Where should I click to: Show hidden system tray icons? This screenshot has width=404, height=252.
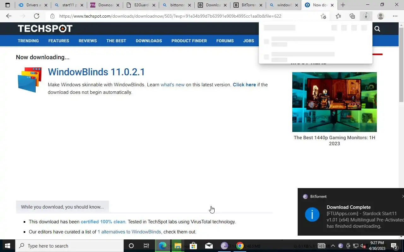click(333, 246)
